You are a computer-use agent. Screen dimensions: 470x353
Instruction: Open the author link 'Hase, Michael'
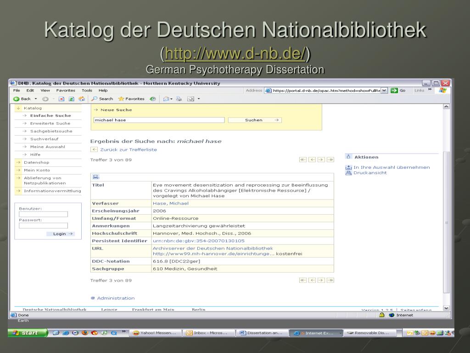coord(171,204)
